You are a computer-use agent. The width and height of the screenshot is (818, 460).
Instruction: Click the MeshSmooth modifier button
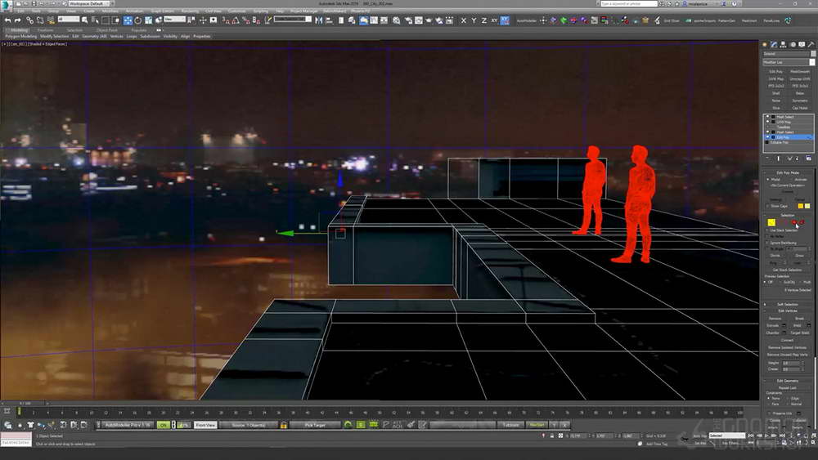pyautogui.click(x=800, y=72)
